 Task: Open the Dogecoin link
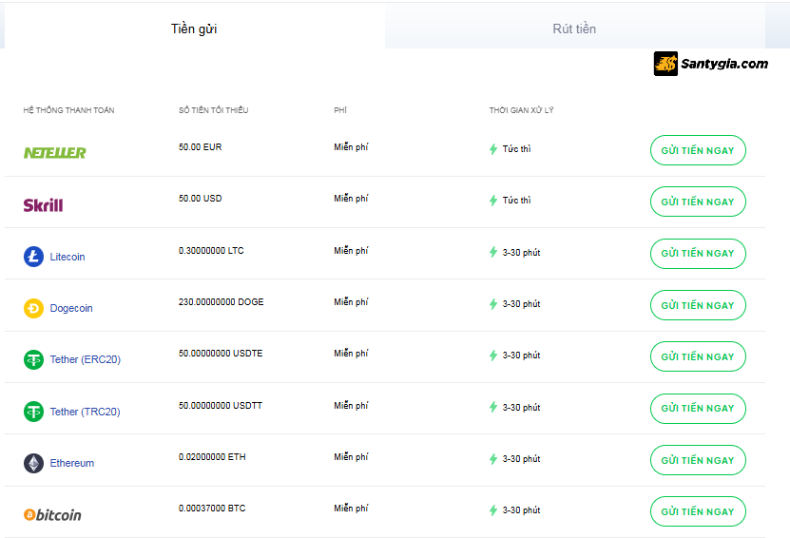(71, 308)
